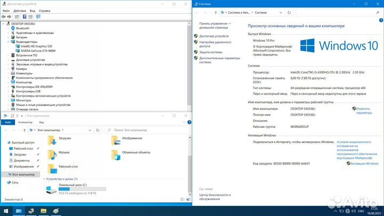Click the Активация Windows link

pyautogui.click(x=364, y=163)
